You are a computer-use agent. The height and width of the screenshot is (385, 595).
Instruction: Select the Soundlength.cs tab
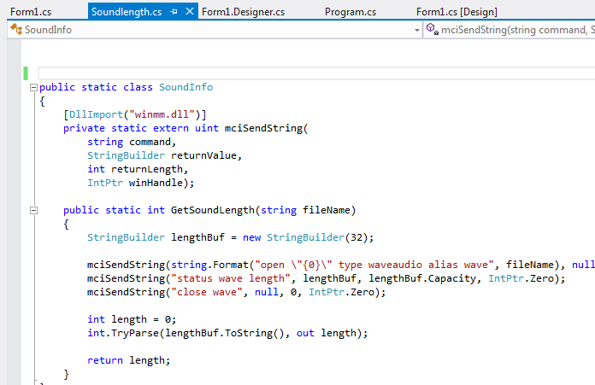point(127,12)
